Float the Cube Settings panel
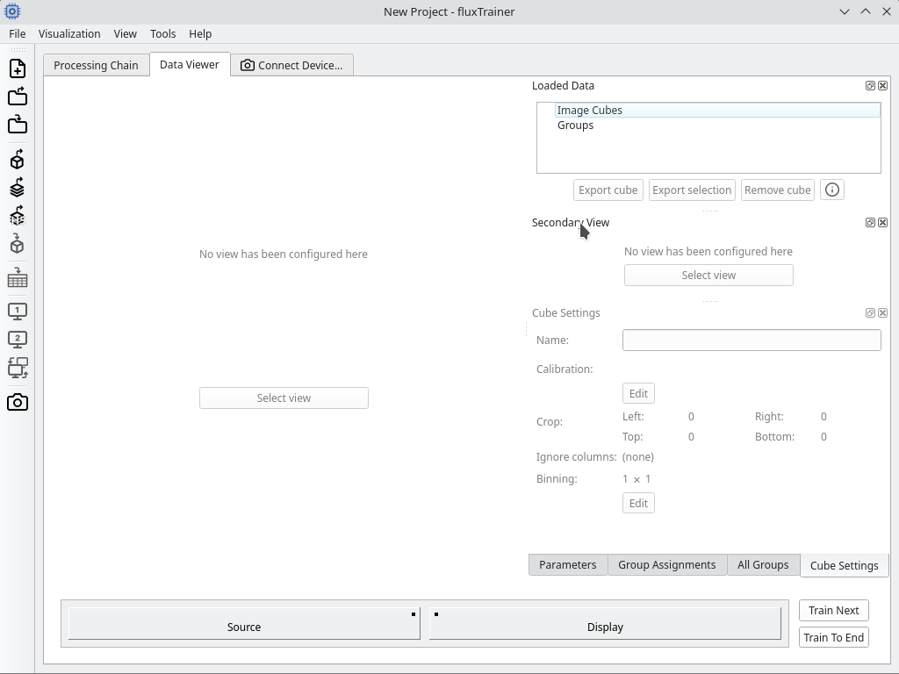This screenshot has height=674, width=899. point(870,313)
